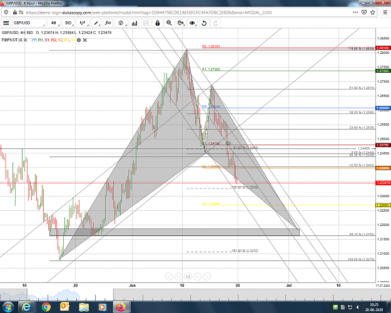Click the small ellipse marker near S1
Image resolution: width=391 pixels, height=313 pixels.
(228, 143)
